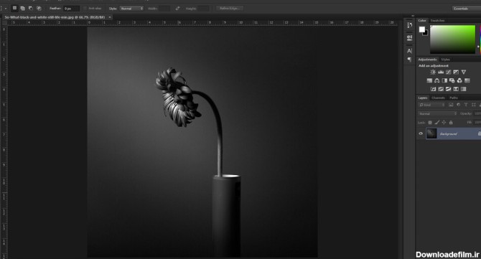
Task: Choose the Add to selection mode icon
Action: 23,9
